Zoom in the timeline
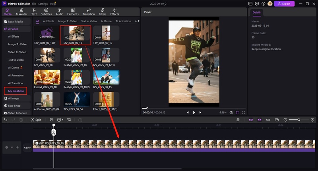This screenshot has height=171, width=318. (312, 120)
